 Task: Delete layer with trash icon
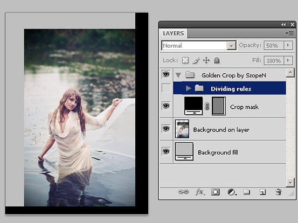click(278, 192)
